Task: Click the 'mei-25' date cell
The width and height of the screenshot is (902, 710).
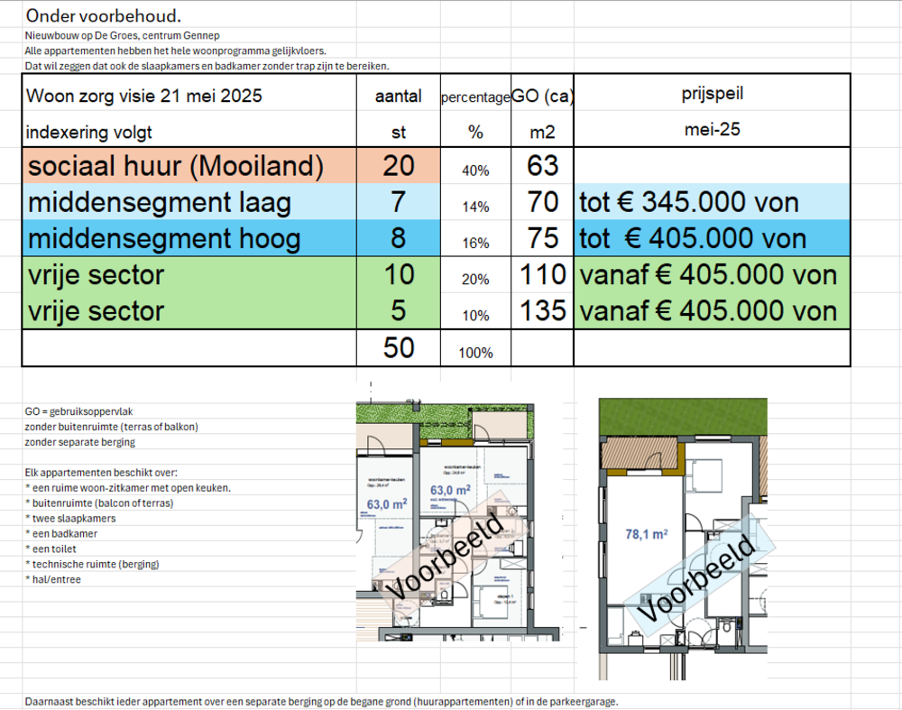Action: (713, 129)
